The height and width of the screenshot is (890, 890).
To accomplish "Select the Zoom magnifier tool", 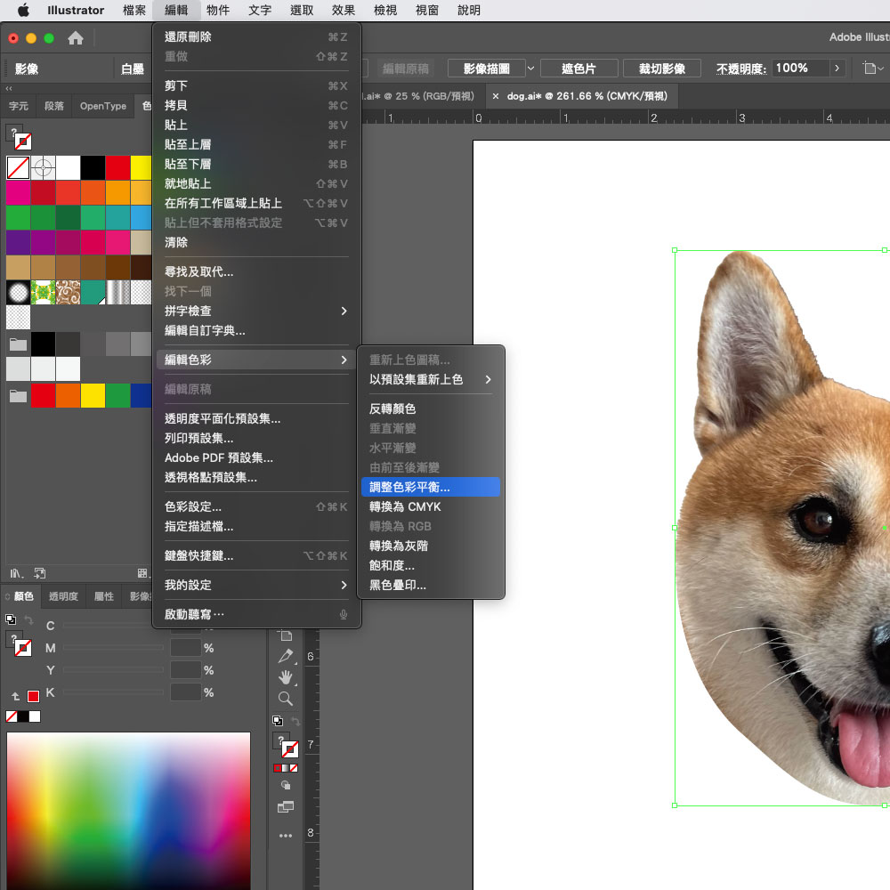I will (286, 699).
